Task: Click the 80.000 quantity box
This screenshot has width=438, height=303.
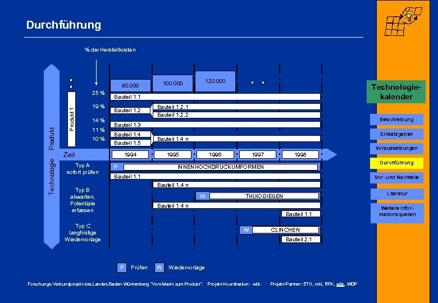Action: (130, 85)
